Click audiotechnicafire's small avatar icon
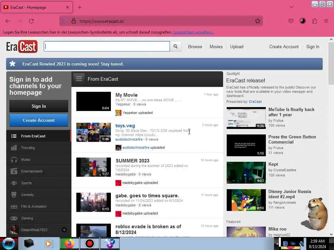334x250 pixels. click(x=118, y=147)
